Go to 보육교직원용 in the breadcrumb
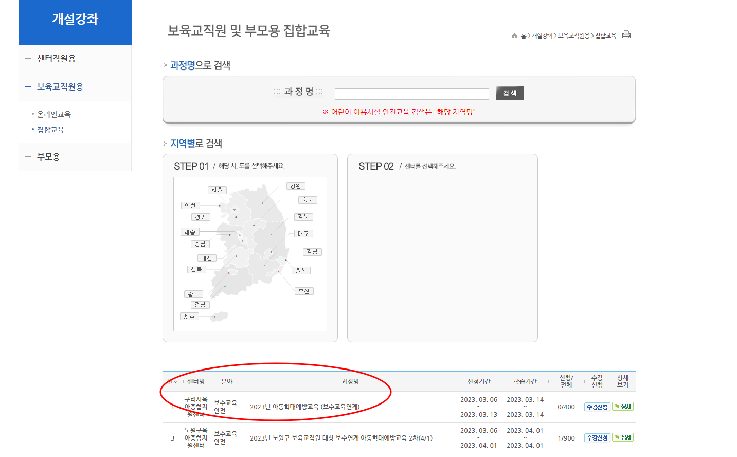This screenshot has width=737, height=457. click(574, 36)
